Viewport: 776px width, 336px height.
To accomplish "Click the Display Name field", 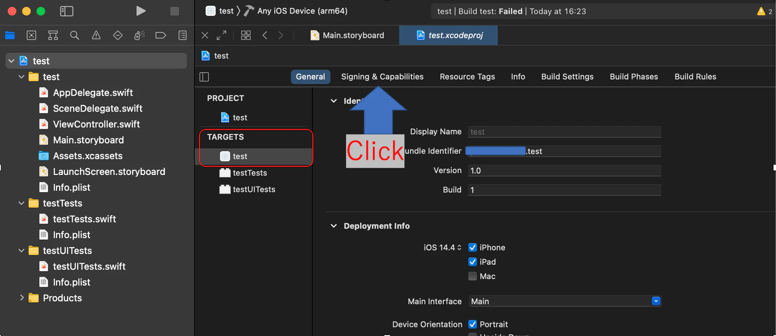I will point(565,132).
